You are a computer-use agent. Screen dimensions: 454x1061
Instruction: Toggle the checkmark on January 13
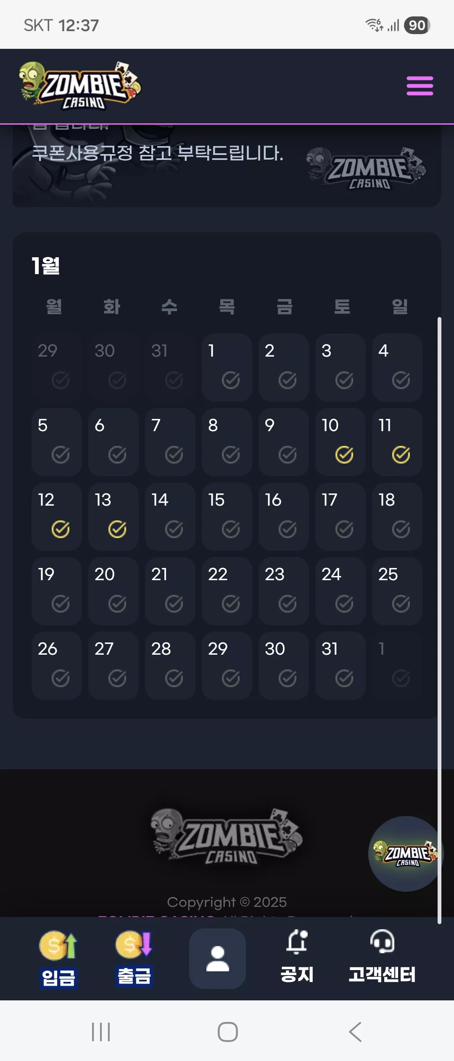tap(117, 529)
